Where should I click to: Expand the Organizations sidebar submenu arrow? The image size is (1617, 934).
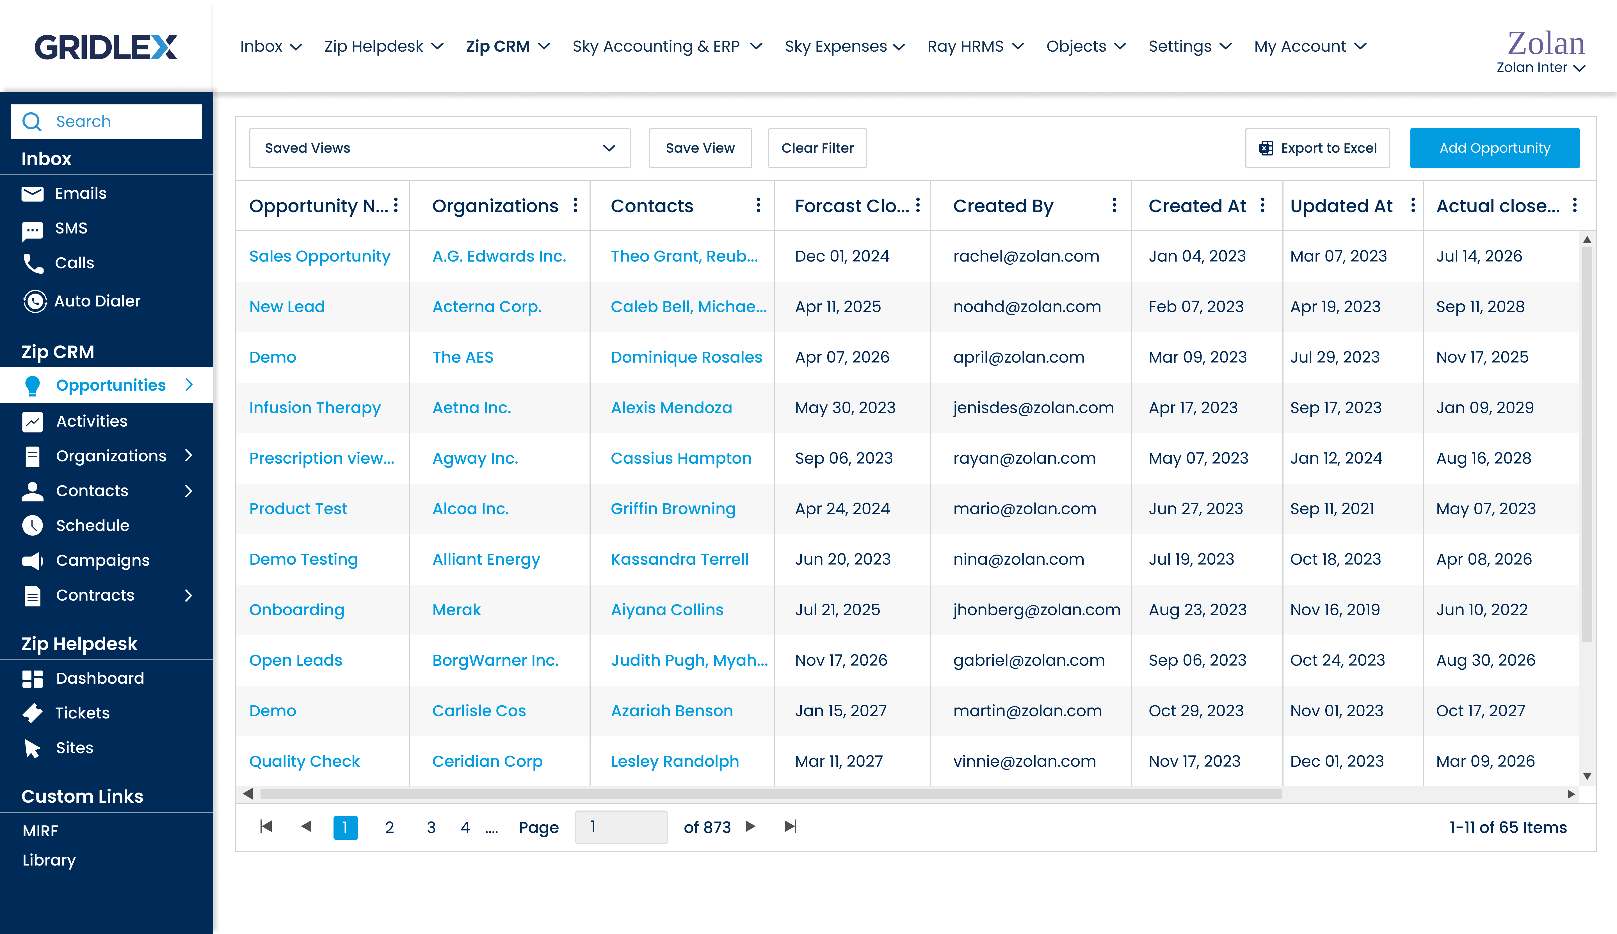(189, 455)
